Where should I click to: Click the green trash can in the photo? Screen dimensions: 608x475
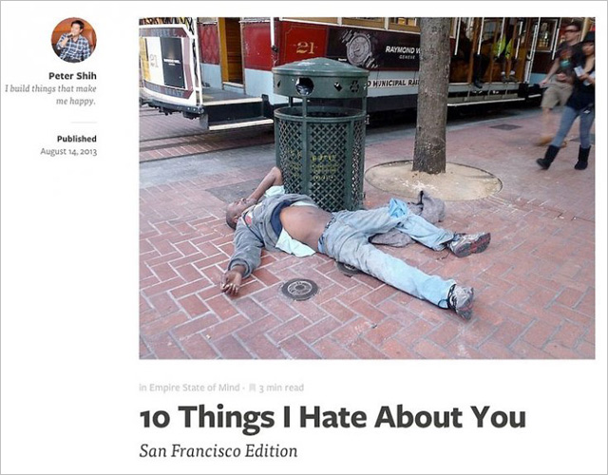(320, 134)
